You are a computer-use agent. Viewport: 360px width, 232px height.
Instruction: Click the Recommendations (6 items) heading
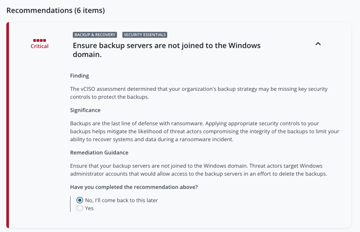coord(55,10)
